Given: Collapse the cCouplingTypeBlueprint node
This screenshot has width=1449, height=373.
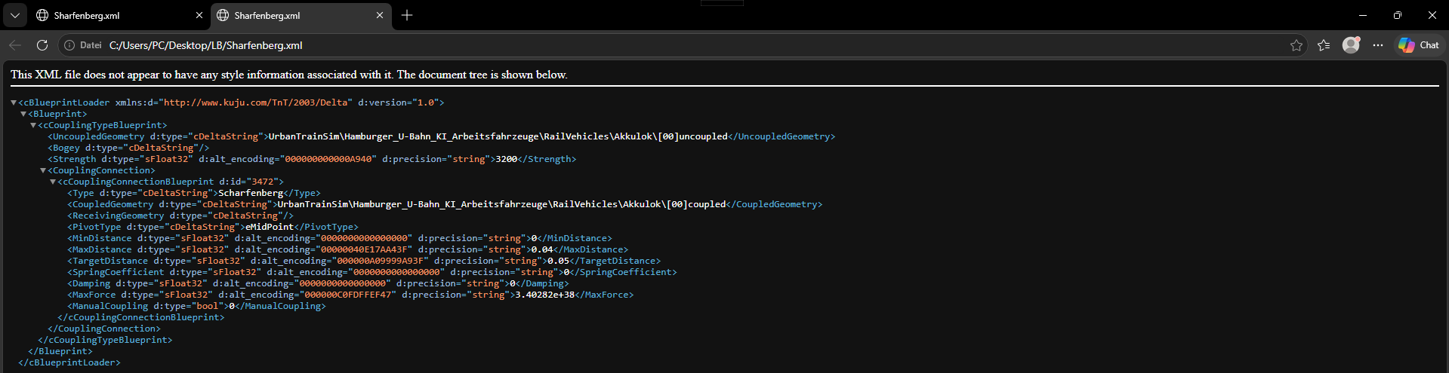Looking at the screenshot, I should tap(33, 125).
